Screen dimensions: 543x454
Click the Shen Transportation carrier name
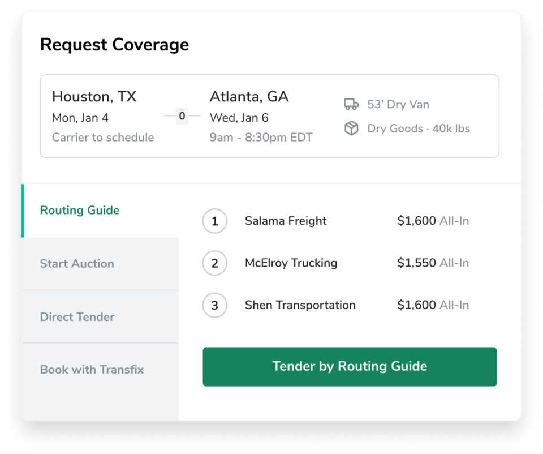(300, 306)
